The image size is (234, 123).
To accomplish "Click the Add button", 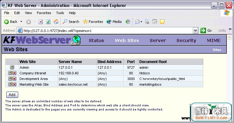I will click(x=12, y=95).
